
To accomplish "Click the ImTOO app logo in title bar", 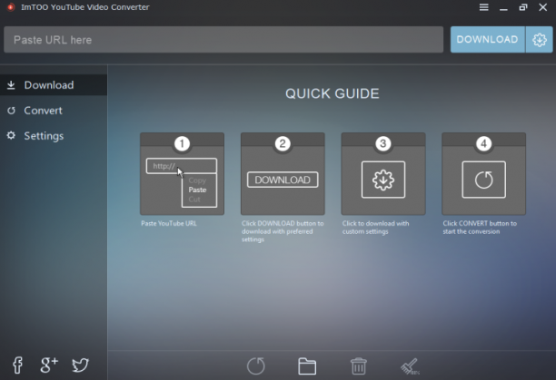I will point(11,7).
